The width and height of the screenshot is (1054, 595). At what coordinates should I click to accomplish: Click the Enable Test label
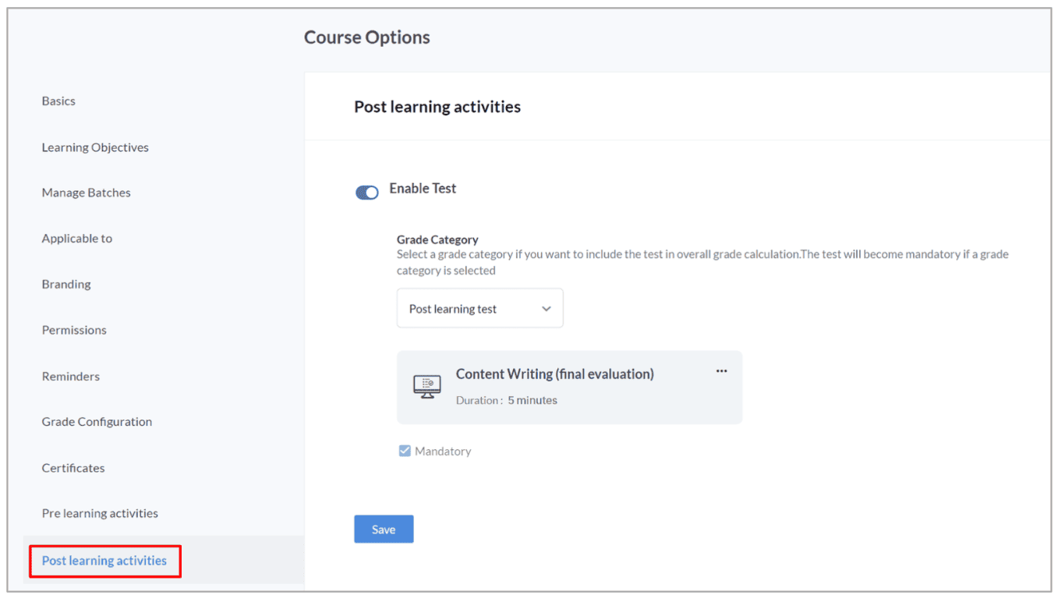(423, 189)
